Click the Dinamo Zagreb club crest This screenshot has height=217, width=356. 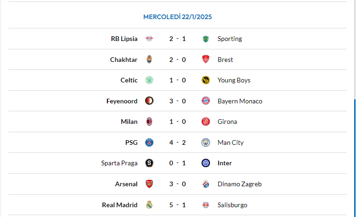(206, 184)
